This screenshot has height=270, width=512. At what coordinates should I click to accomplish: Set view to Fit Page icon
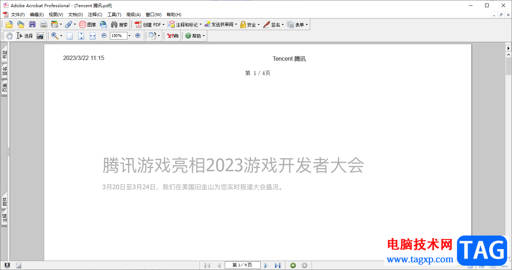coord(81,36)
